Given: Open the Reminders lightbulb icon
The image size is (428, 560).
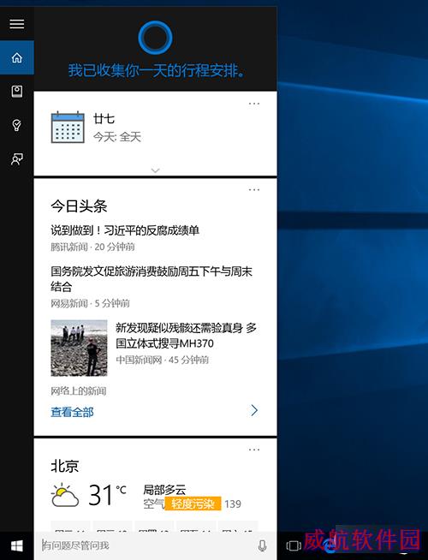Looking at the screenshot, I should (17, 125).
